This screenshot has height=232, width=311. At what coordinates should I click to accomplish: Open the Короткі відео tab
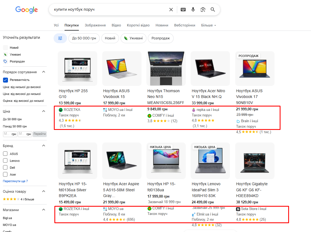coord(138,25)
